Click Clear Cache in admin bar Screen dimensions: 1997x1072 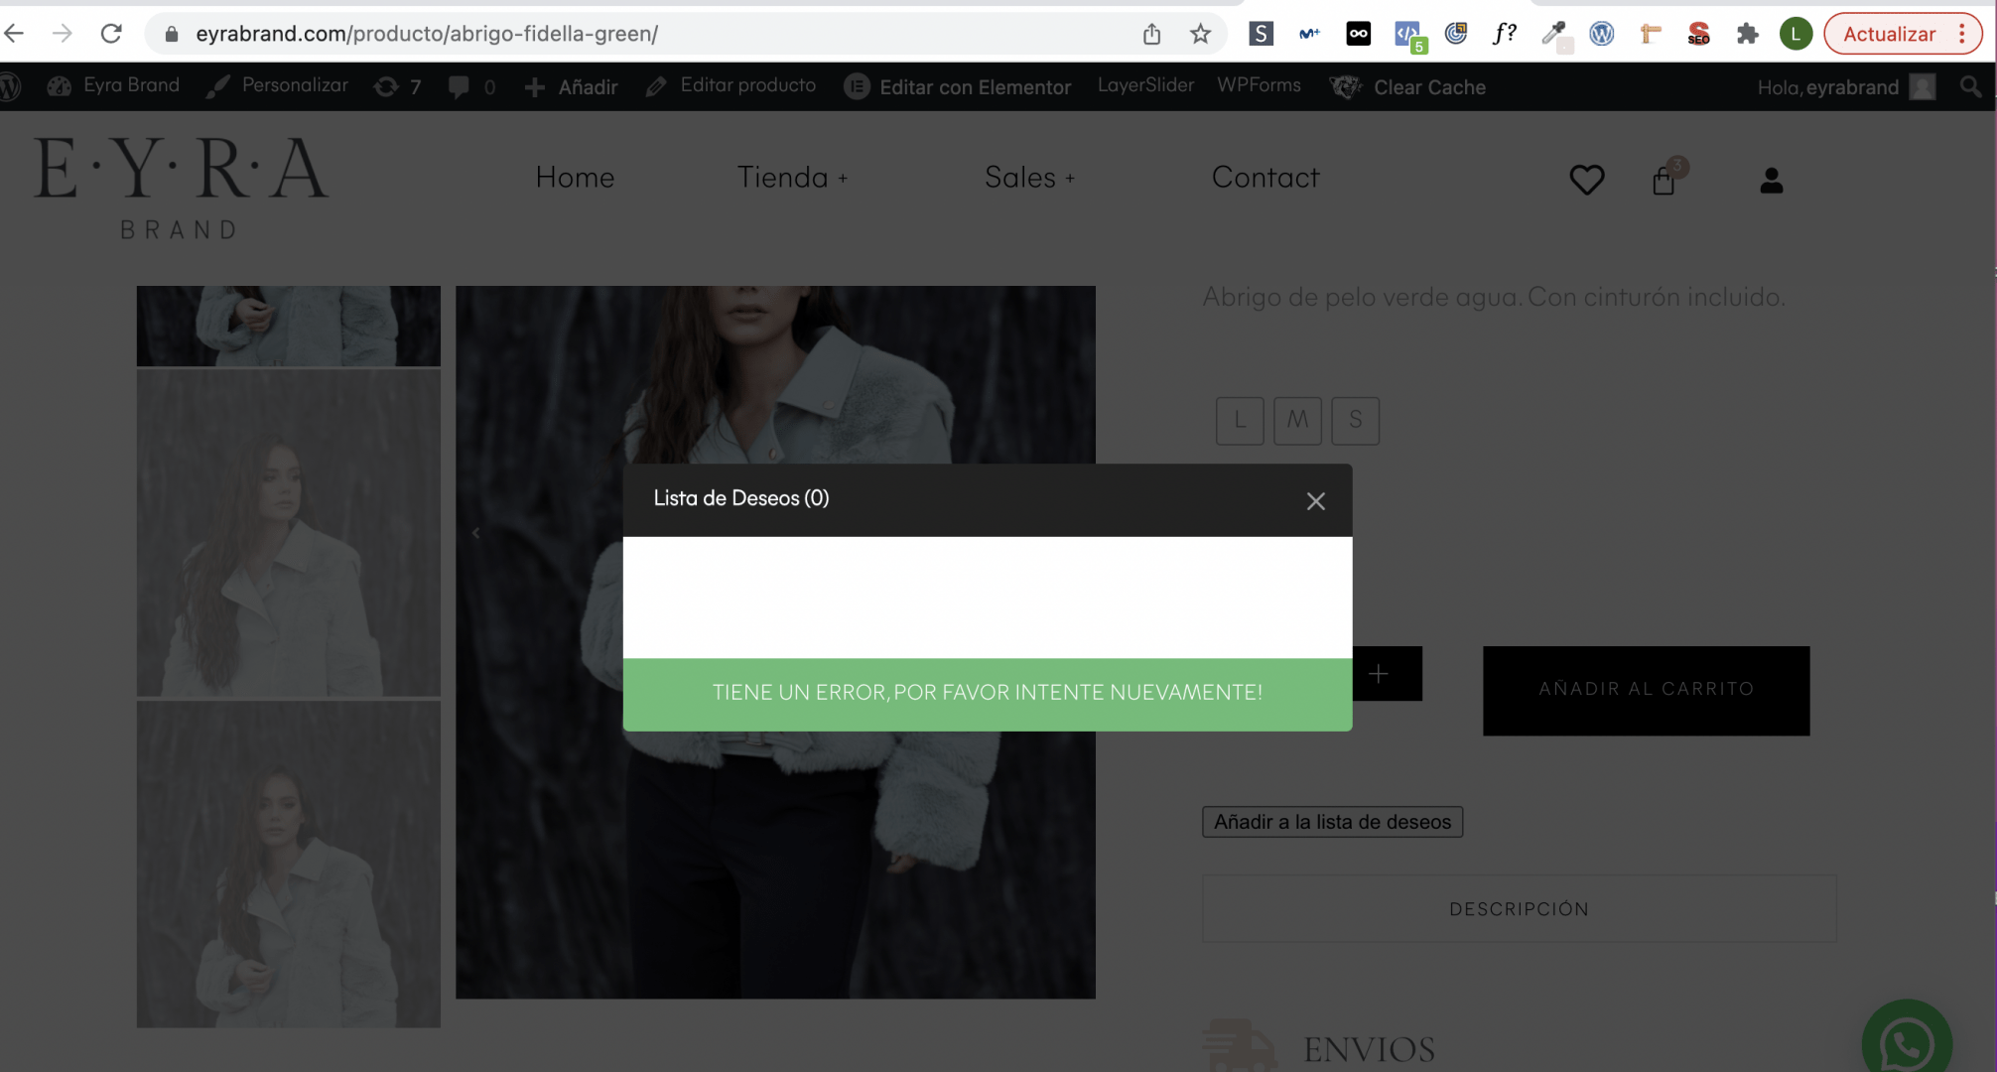1408,87
